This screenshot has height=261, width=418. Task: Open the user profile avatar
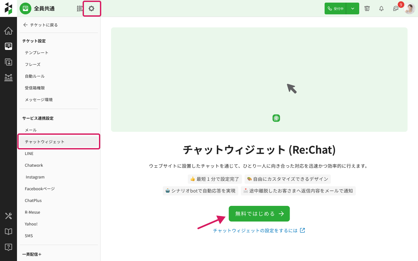click(410, 8)
